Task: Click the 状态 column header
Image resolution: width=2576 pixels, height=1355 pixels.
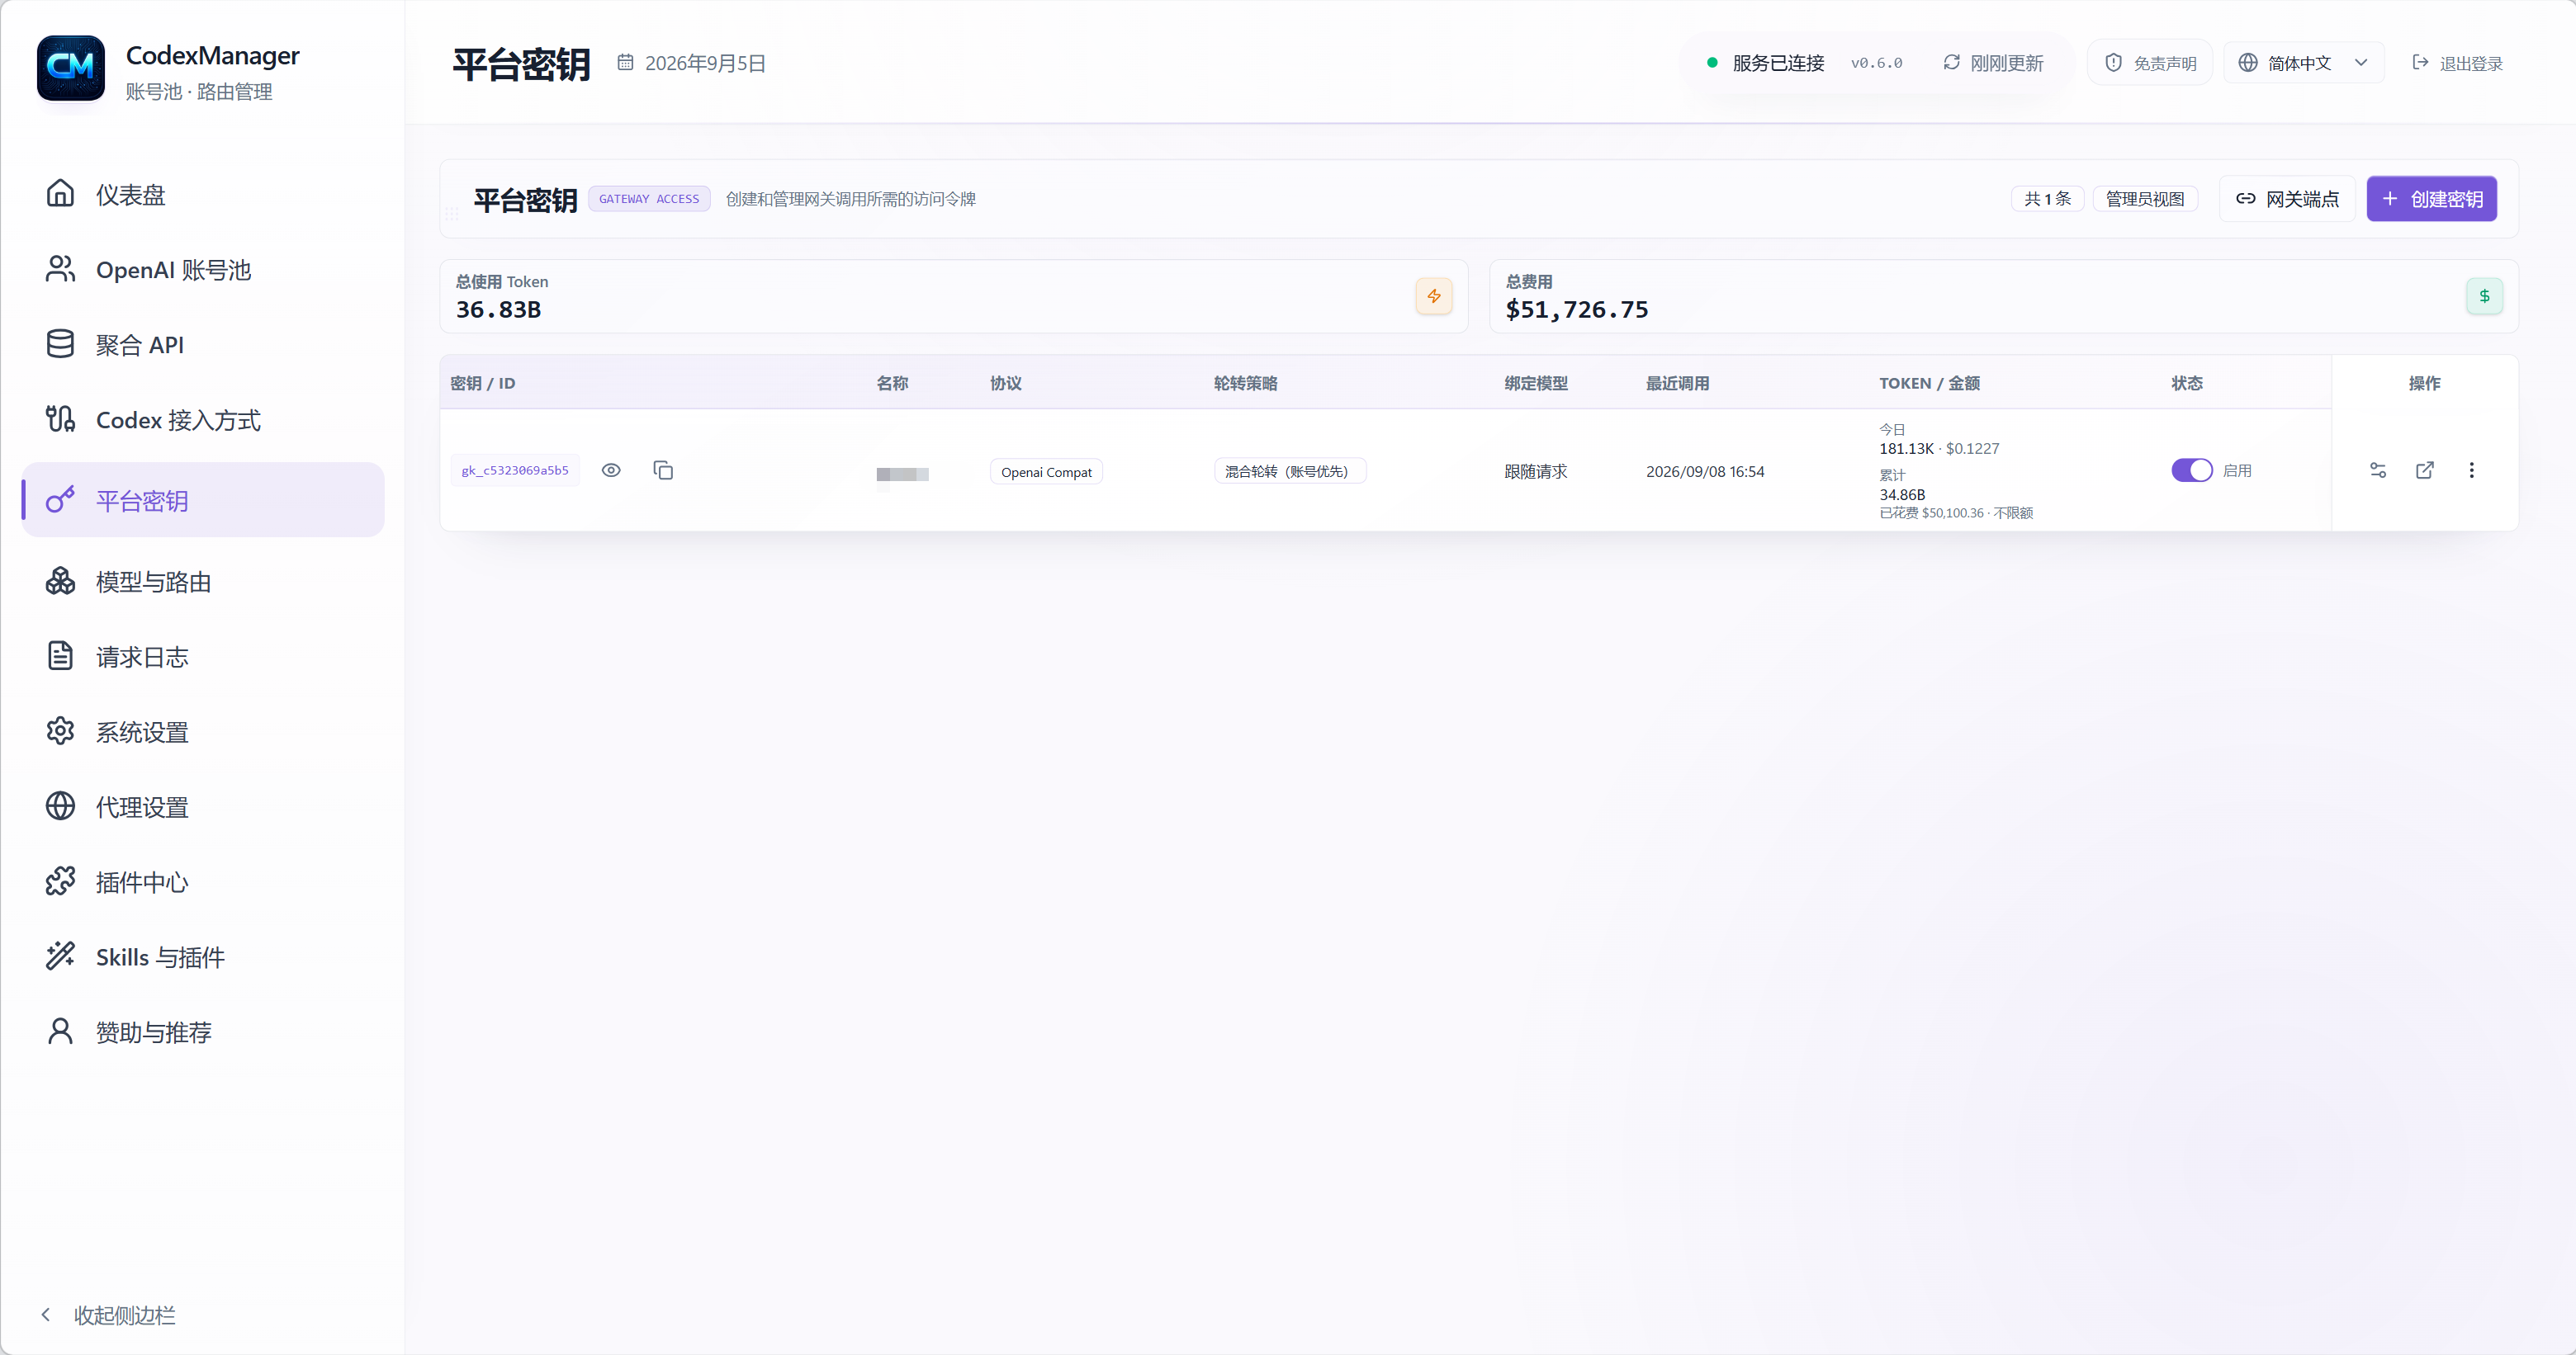Action: click(2187, 384)
